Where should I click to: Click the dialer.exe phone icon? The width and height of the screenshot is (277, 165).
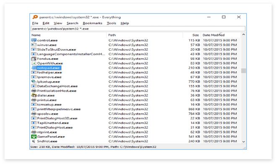(x=34, y=95)
